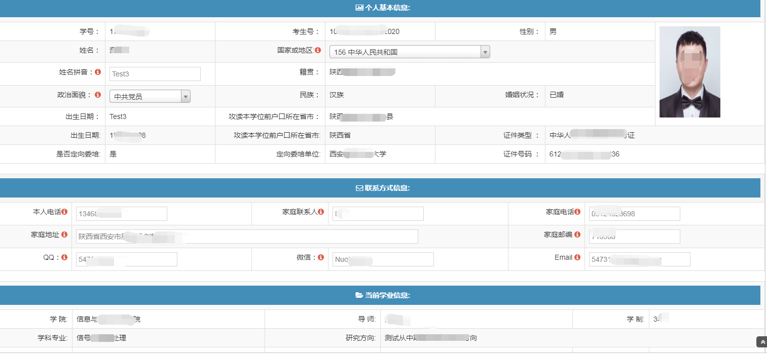Click the 本人电话 phone input field
Image resolution: width=767 pixels, height=354 pixels.
121,214
